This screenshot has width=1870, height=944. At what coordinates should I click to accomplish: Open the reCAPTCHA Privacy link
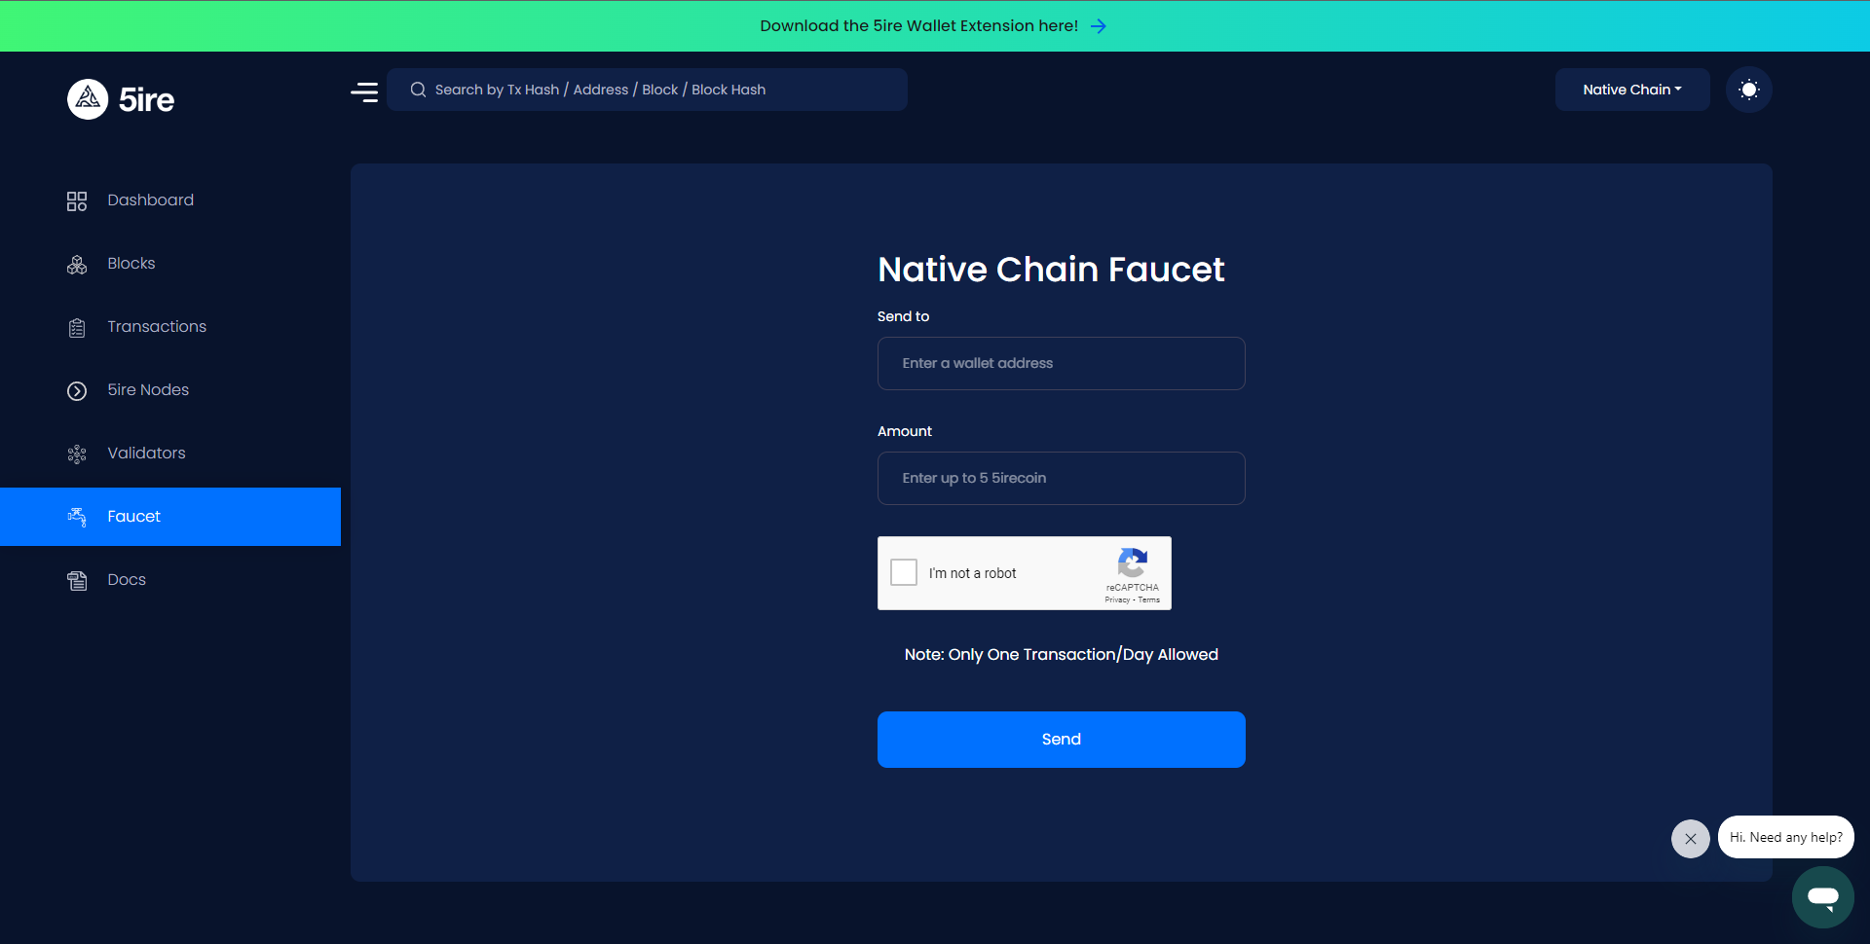coord(1116,600)
